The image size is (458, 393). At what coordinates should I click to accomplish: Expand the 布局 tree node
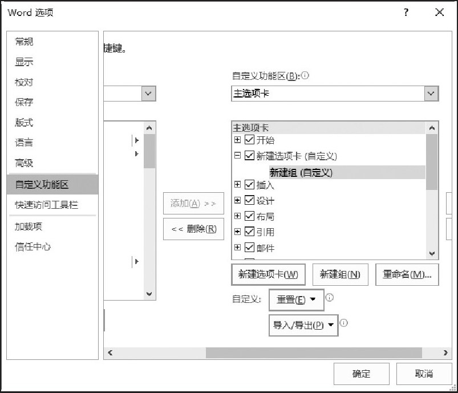tap(237, 216)
